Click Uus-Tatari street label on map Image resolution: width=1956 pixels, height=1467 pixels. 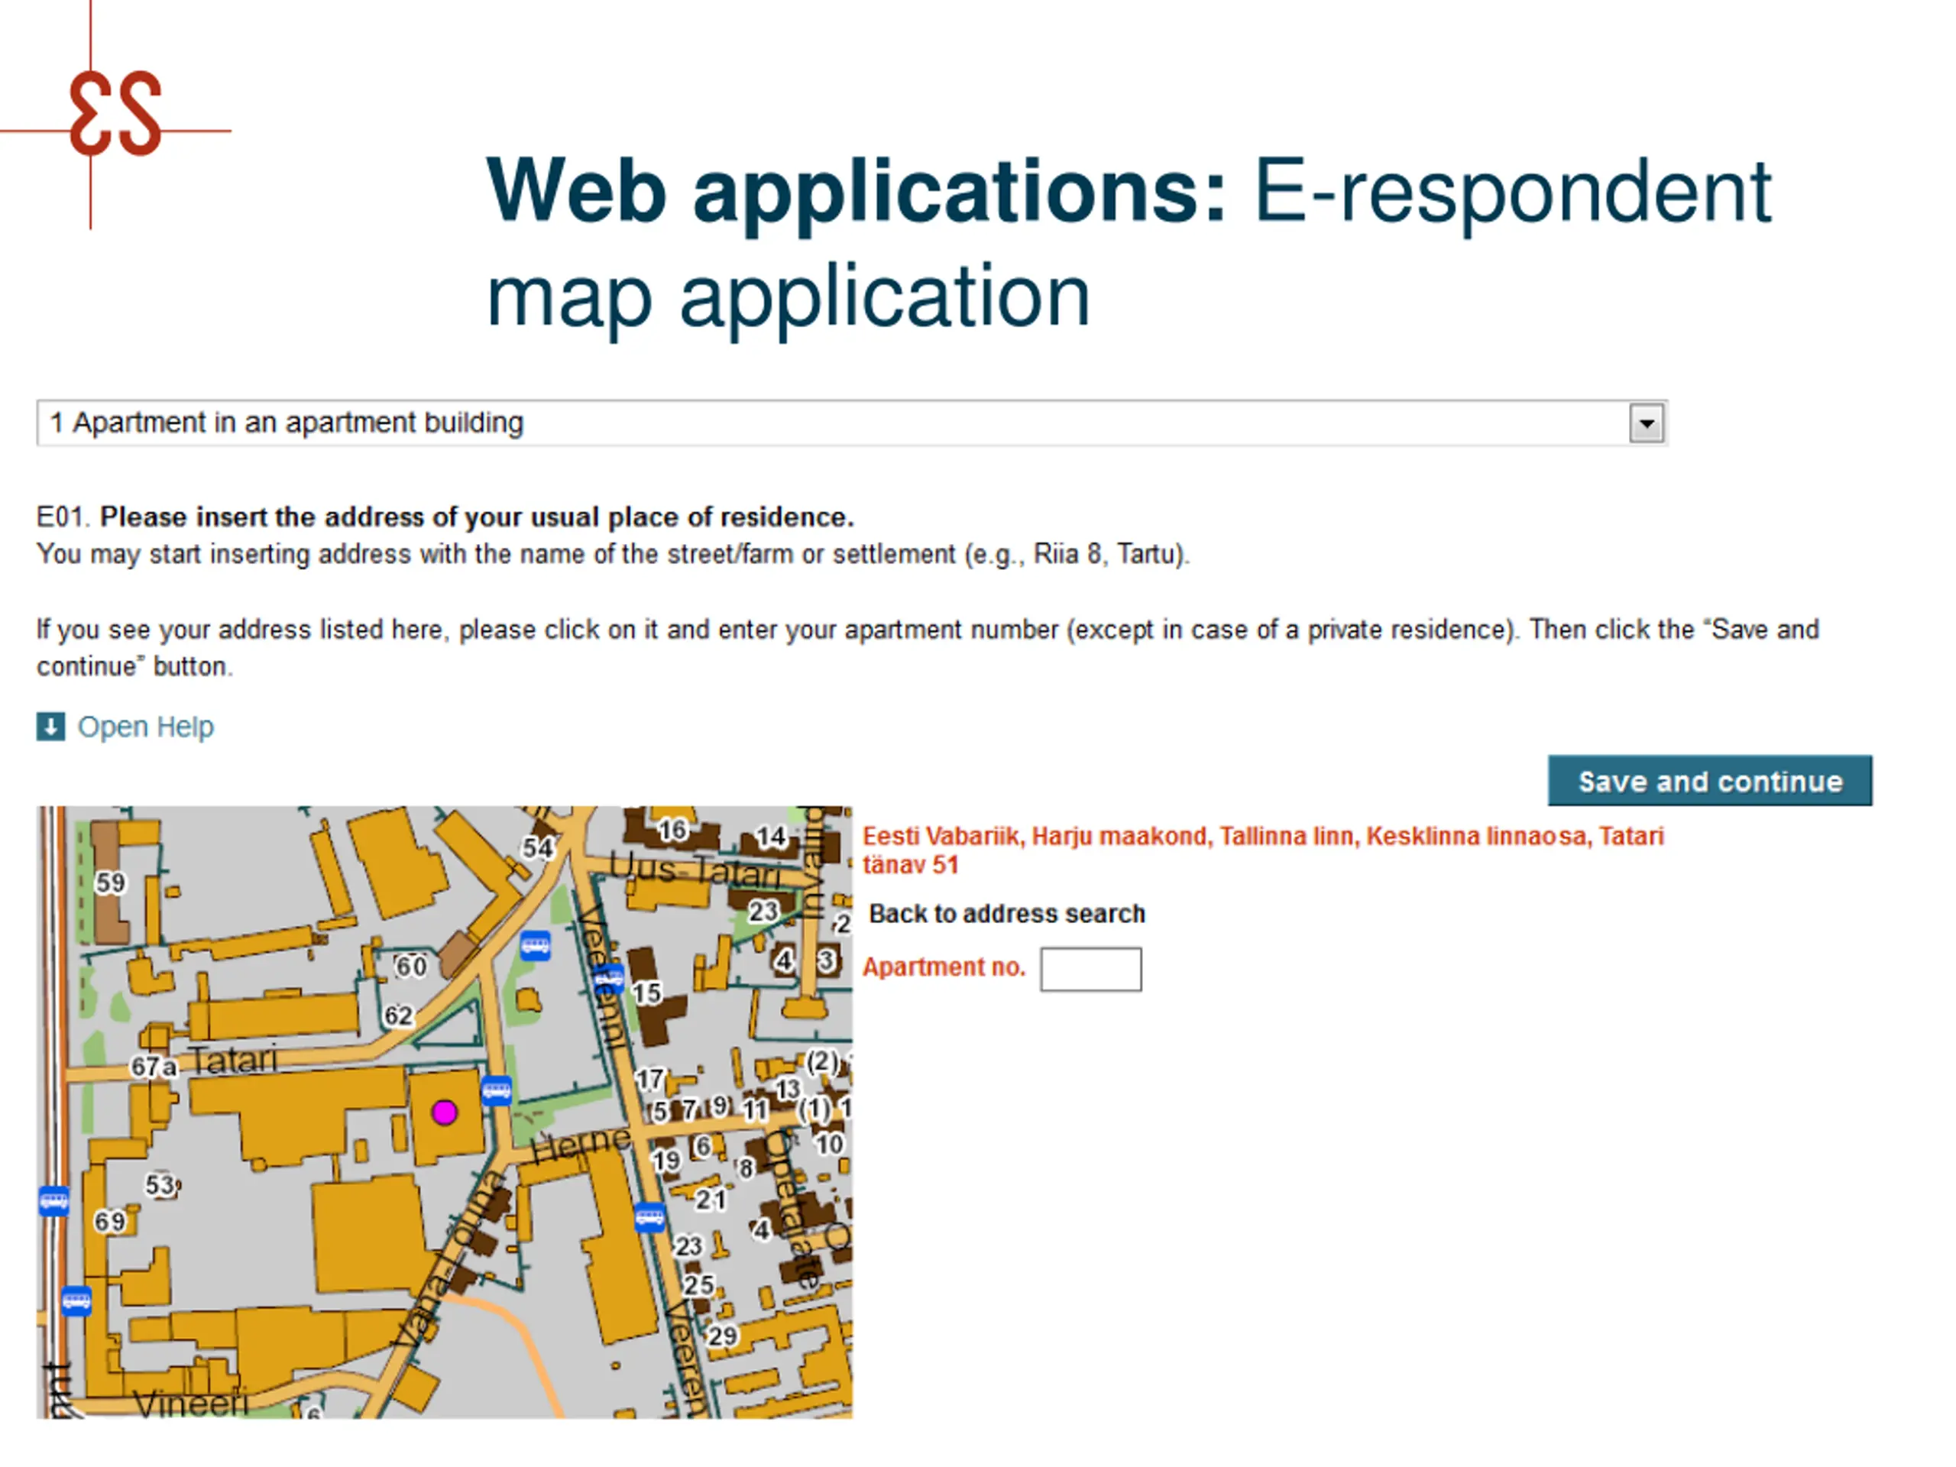[x=696, y=870]
